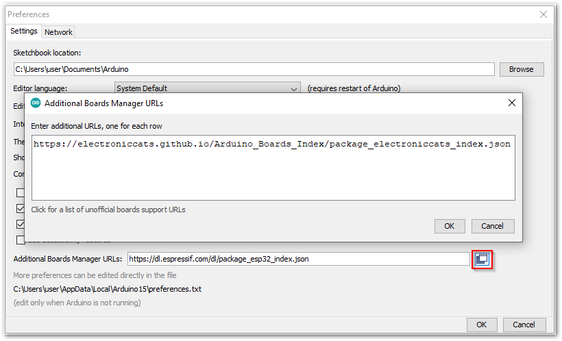Select the Settings tab
The width and height of the screenshot is (562, 341).
pos(24,31)
